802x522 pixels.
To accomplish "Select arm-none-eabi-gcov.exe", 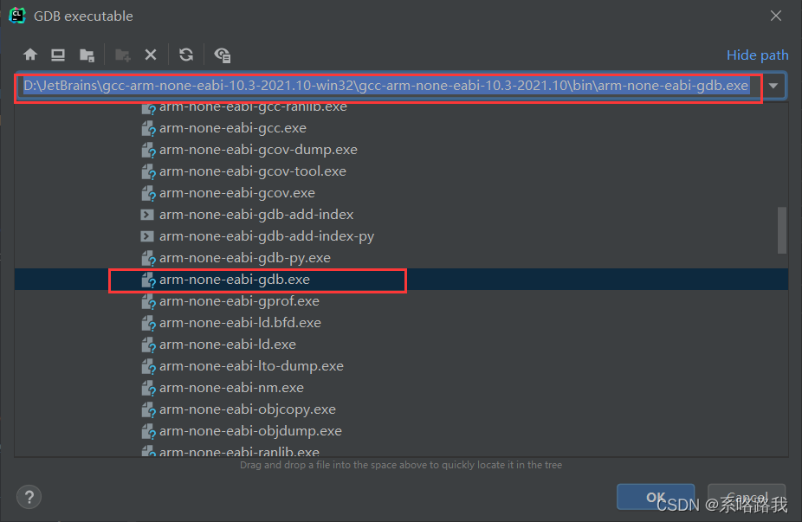I will pos(236,193).
